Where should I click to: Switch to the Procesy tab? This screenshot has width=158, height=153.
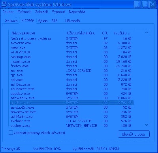28,20
